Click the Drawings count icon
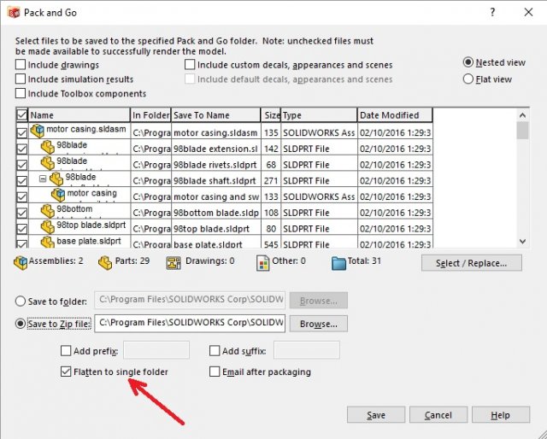Viewport: 547px width, 439px height. (174, 263)
